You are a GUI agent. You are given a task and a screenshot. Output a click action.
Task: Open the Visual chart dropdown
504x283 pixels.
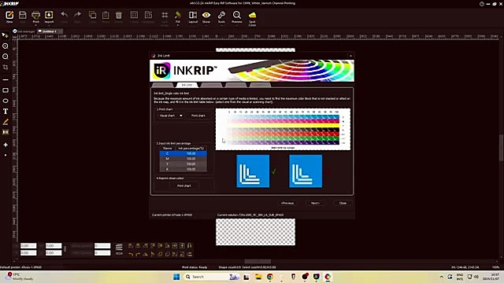[171, 116]
